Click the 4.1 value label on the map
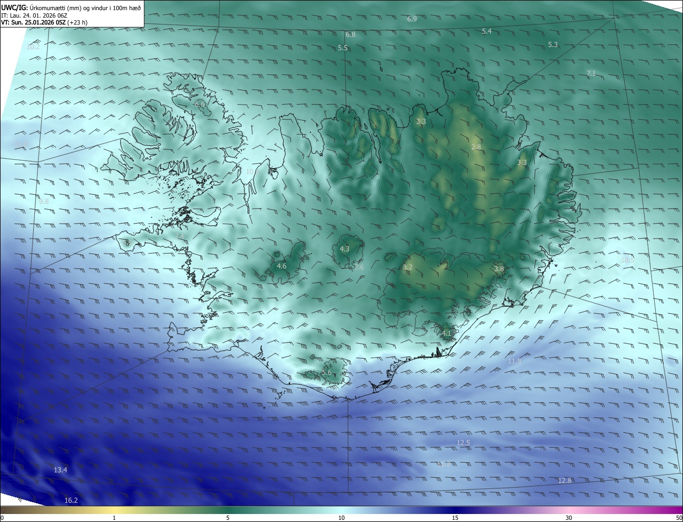Screen dimensions: 683x522 click(x=447, y=334)
